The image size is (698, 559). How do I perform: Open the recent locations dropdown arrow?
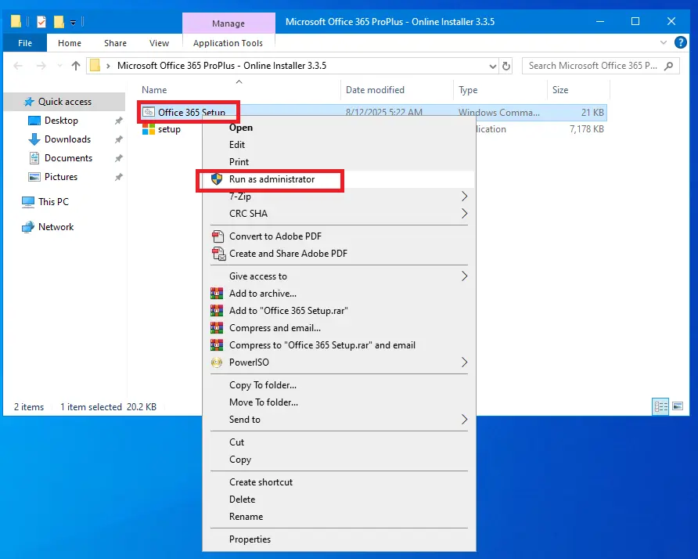coord(59,66)
